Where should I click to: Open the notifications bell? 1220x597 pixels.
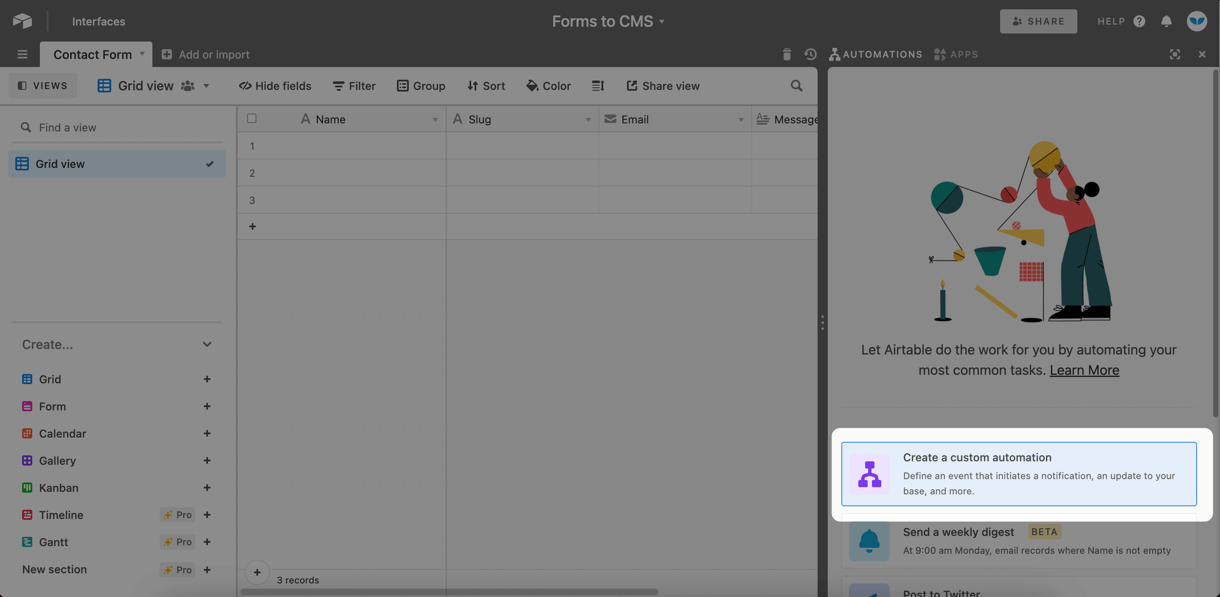click(1167, 21)
